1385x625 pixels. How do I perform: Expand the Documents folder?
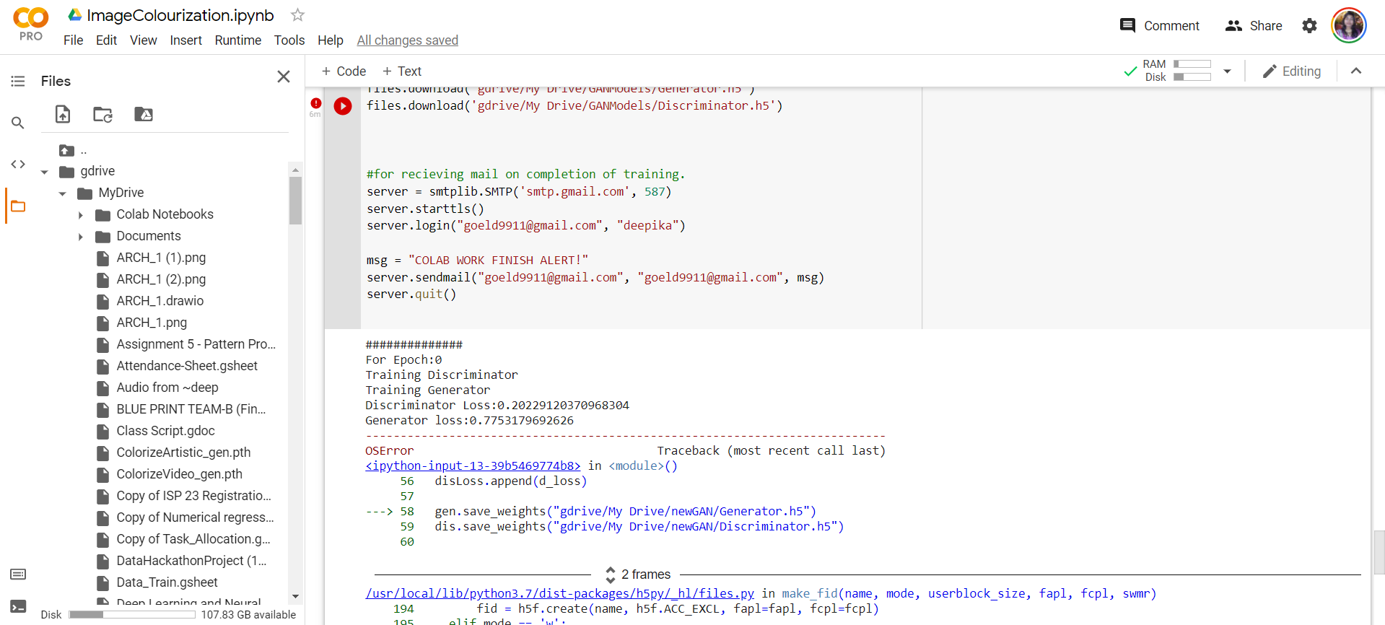point(80,237)
